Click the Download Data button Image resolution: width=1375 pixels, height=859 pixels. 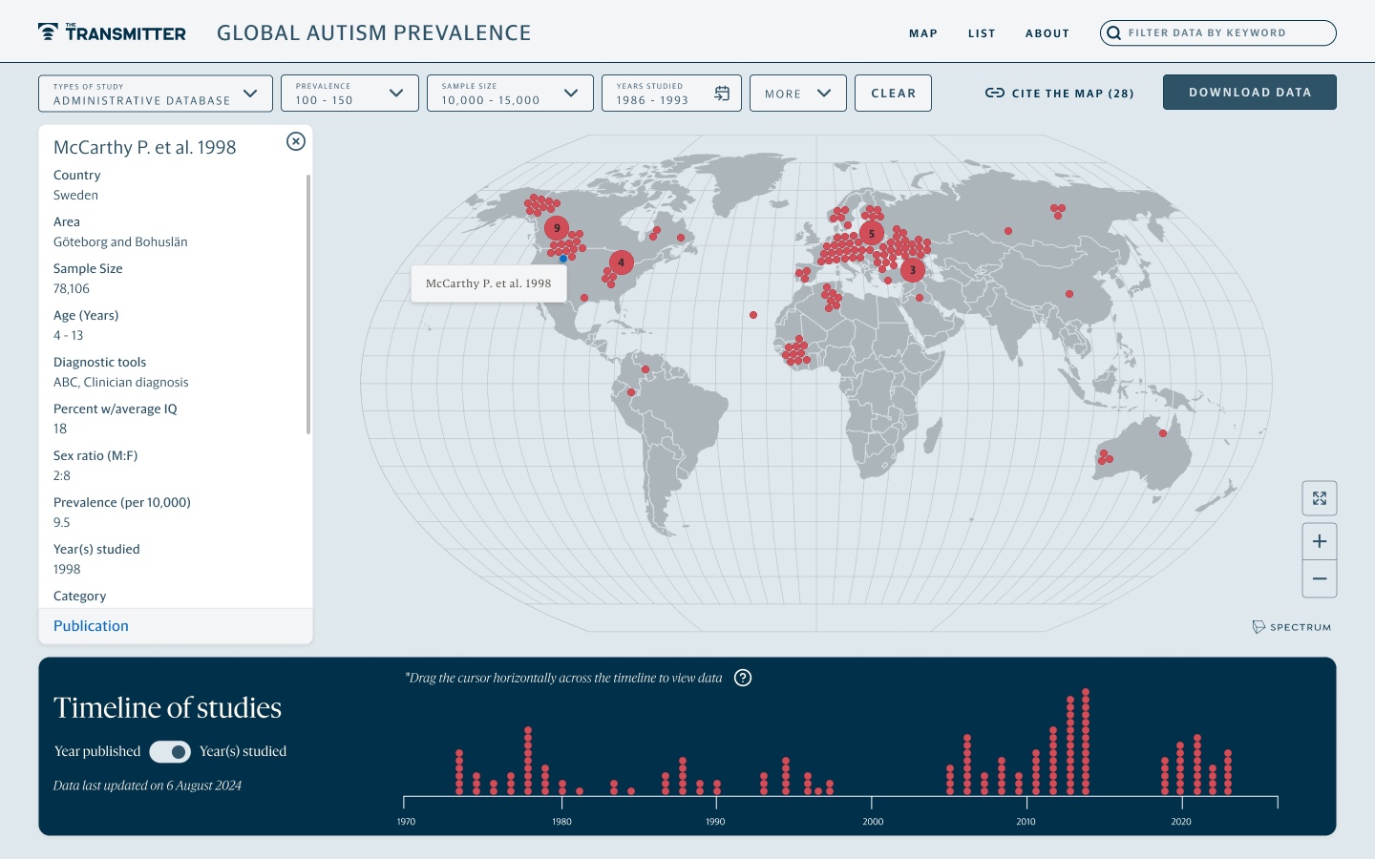(x=1250, y=93)
